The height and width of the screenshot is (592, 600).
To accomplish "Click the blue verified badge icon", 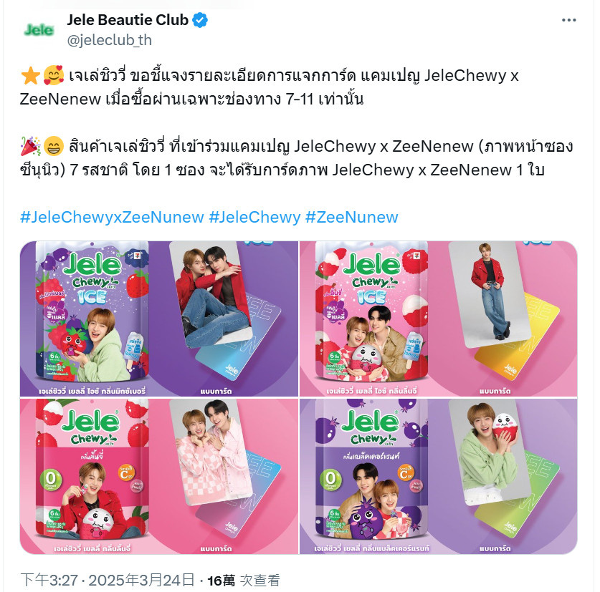I will tap(200, 20).
